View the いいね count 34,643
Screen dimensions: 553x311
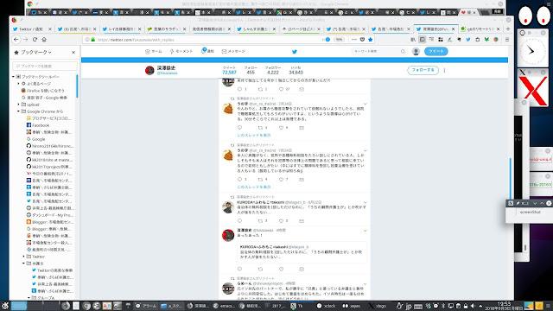[x=296, y=70]
